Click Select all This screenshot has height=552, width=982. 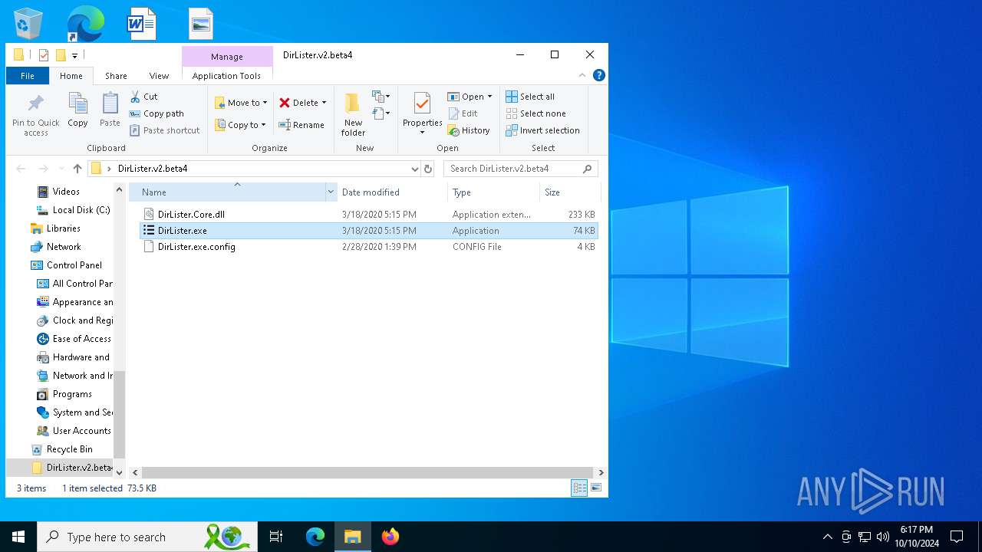[530, 97]
